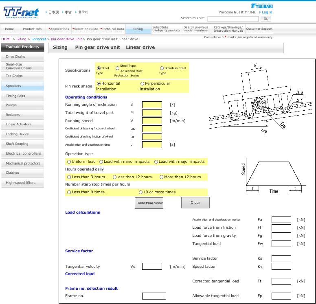Click Total weight of travel part field
316x304 pixels.
point(152,113)
